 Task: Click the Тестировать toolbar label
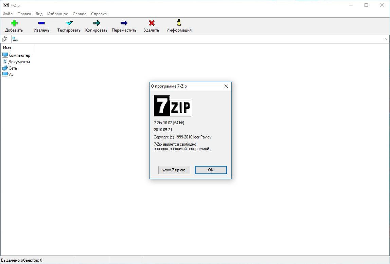[x=69, y=30]
